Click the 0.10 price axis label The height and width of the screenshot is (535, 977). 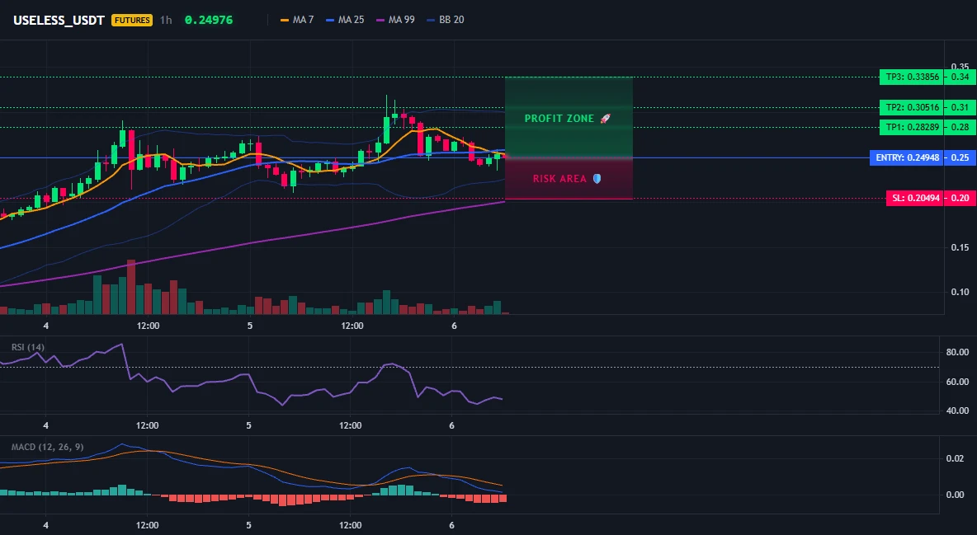960,292
